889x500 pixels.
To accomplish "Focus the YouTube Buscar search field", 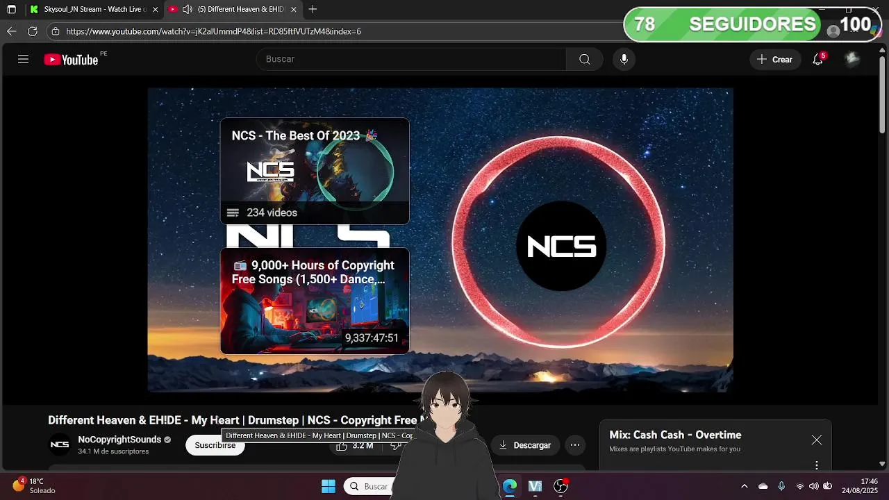I will (x=411, y=59).
